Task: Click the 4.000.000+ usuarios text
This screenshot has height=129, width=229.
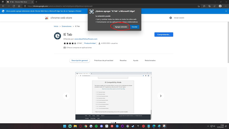Action: click(x=109, y=43)
